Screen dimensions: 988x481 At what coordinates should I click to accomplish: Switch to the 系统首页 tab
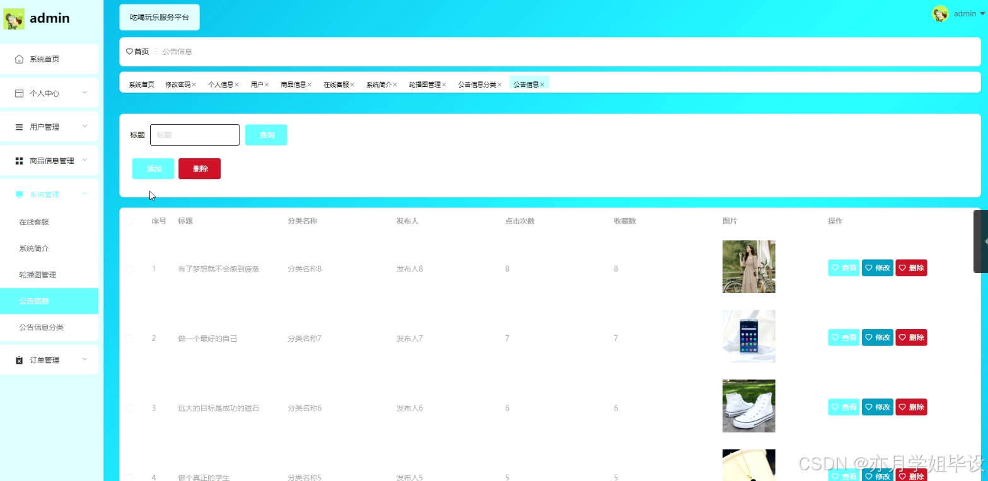(x=141, y=84)
